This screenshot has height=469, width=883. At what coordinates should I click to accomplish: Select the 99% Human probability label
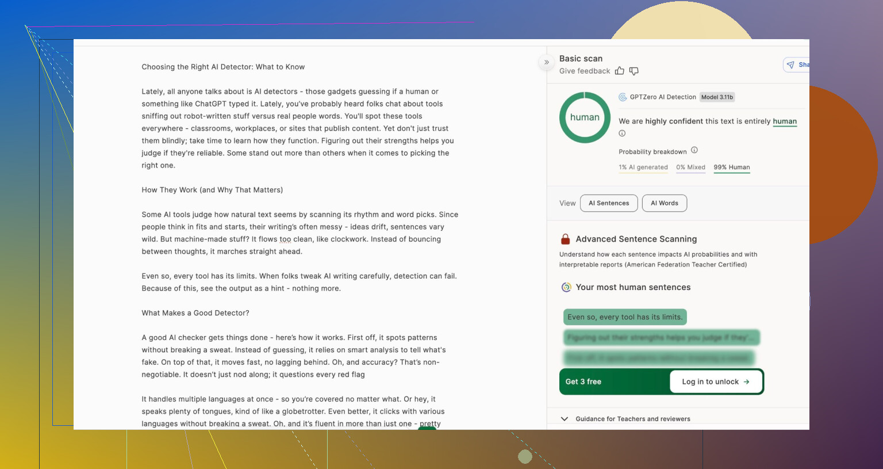731,167
